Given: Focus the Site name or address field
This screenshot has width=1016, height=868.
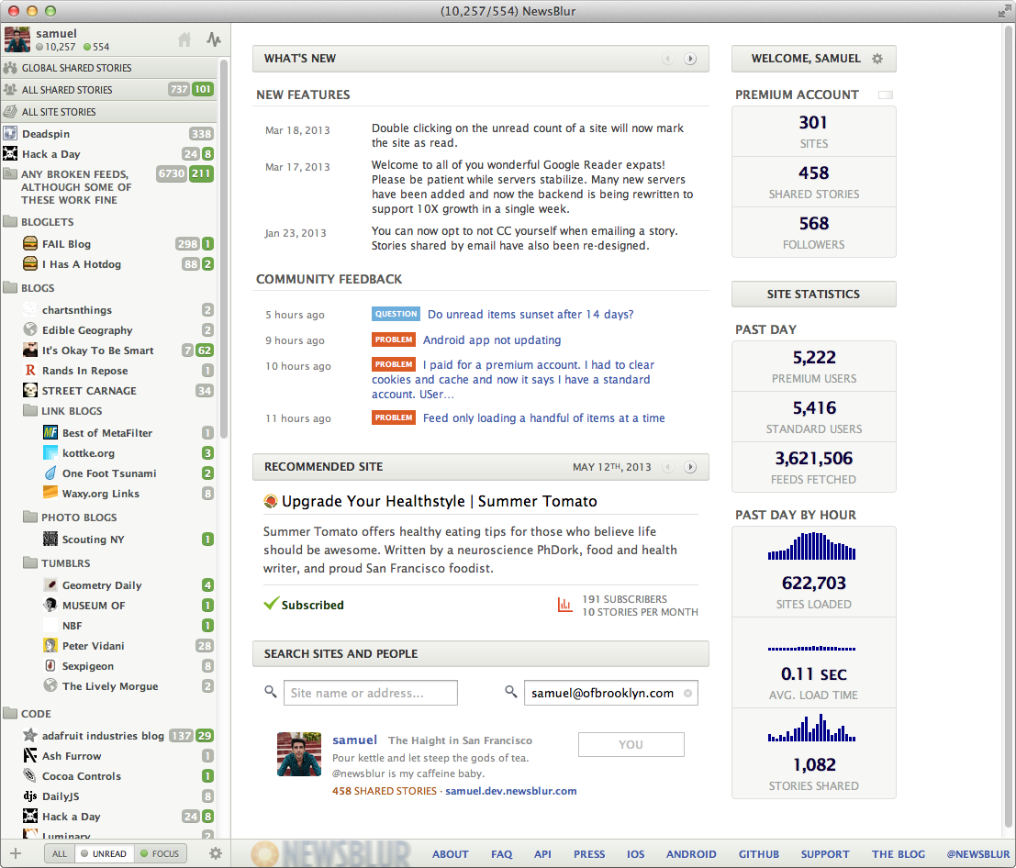Looking at the screenshot, I should pos(371,693).
